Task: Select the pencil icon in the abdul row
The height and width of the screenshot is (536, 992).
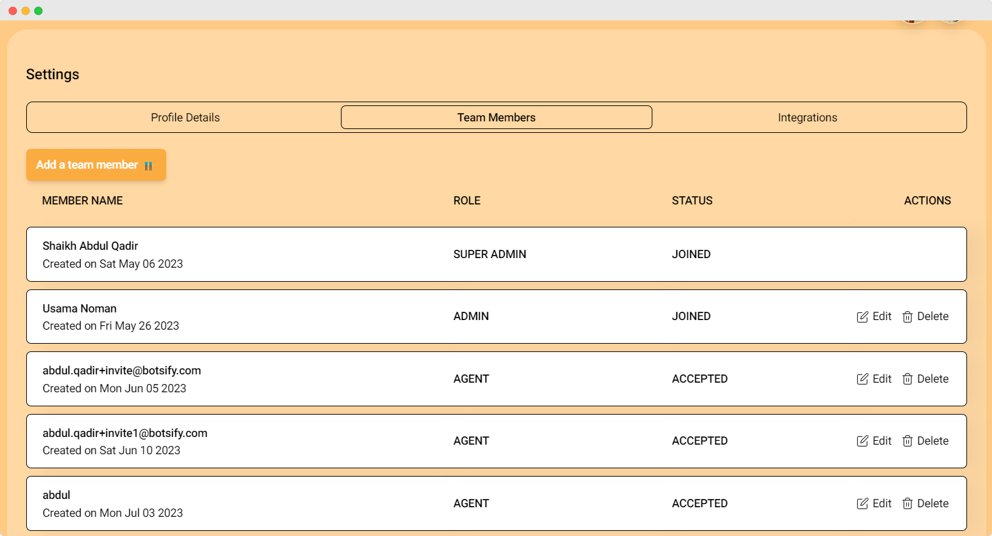Action: [862, 503]
